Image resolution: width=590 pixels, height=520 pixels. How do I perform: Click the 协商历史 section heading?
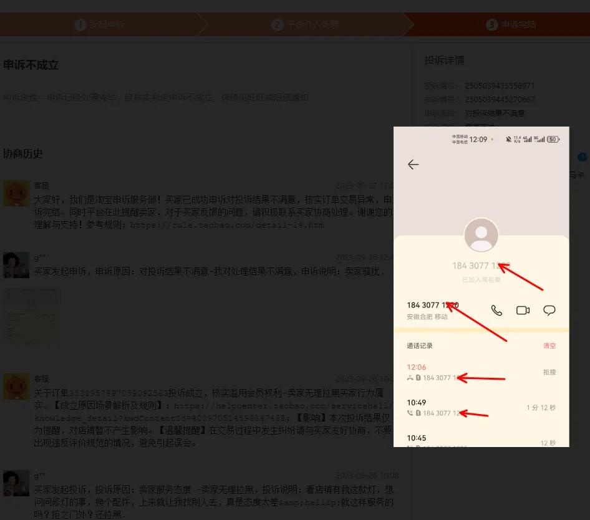[22, 153]
